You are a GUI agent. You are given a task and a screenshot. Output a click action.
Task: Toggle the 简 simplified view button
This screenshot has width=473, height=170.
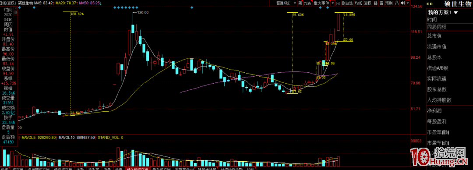[300, 3]
